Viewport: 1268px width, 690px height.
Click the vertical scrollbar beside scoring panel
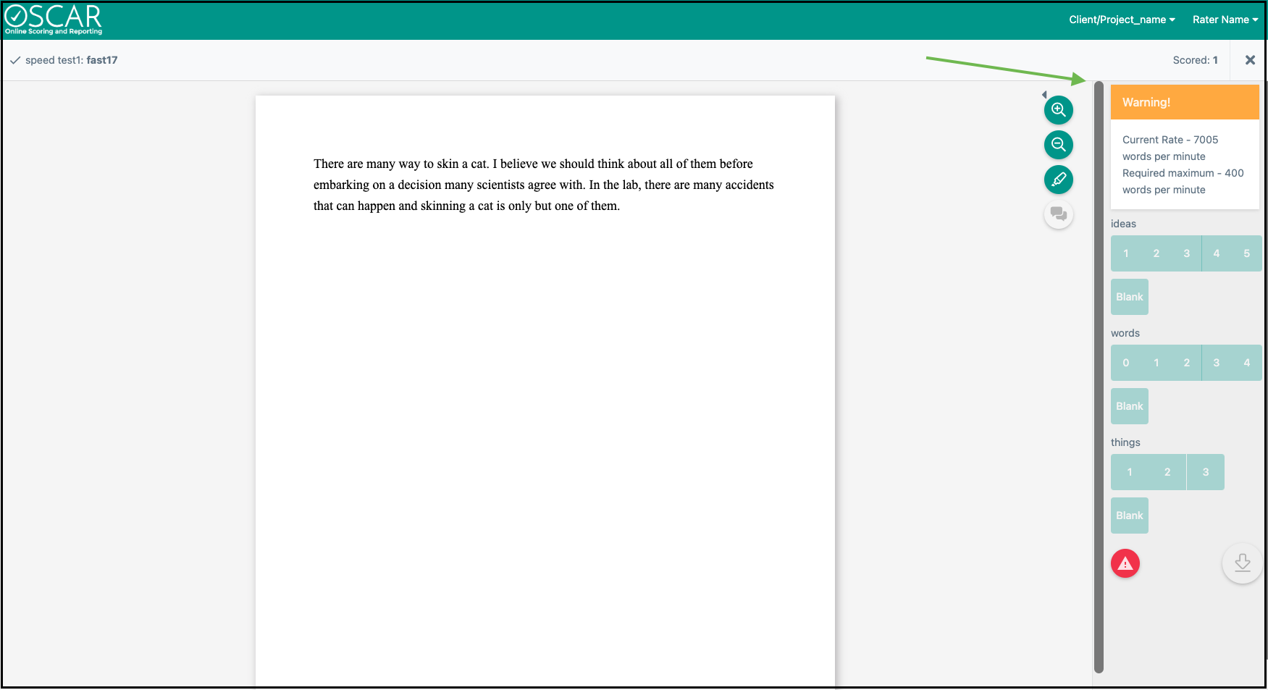point(1099,376)
